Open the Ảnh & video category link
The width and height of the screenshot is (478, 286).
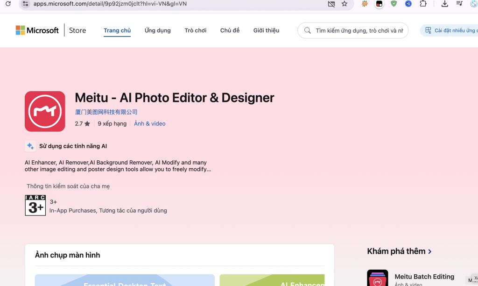tap(150, 124)
